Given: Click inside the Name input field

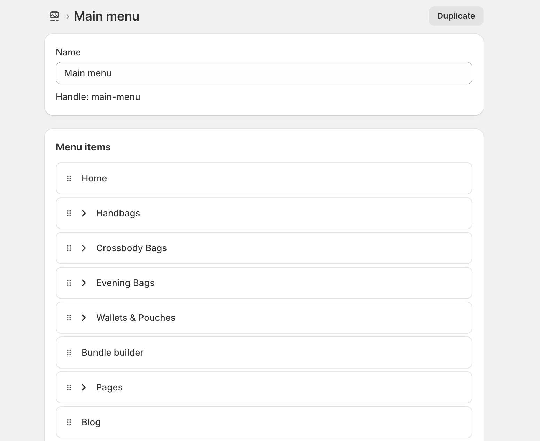Looking at the screenshot, I should pyautogui.click(x=264, y=73).
